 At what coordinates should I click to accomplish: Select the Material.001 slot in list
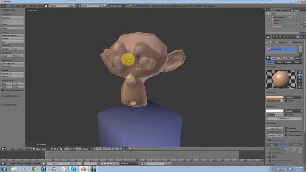[282, 49]
